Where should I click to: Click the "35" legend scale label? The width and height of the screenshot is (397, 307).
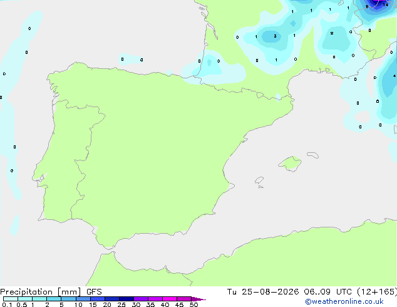pyautogui.click(x=150, y=304)
